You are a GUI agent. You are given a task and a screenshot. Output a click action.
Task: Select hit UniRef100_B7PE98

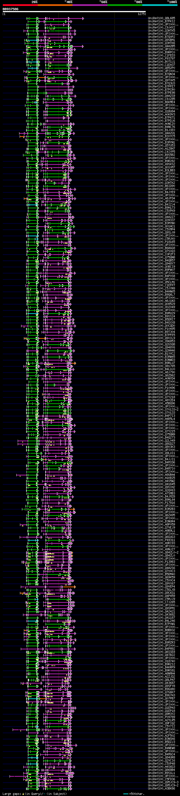click(161, 93)
